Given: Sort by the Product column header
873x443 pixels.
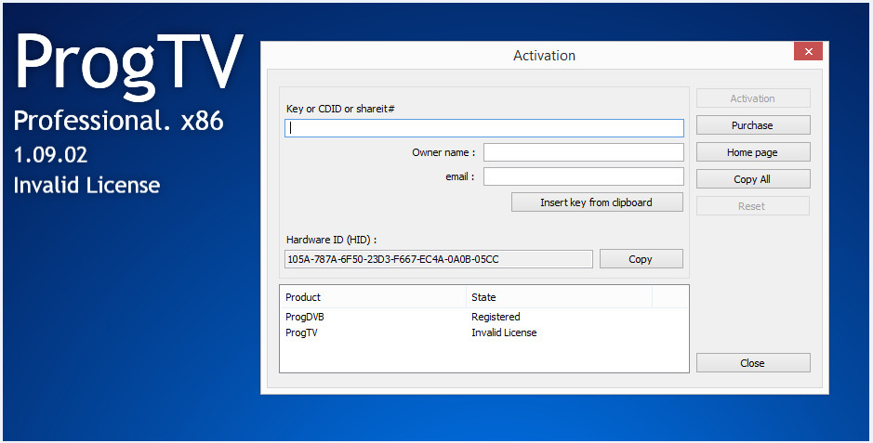Looking at the screenshot, I should 373,297.
